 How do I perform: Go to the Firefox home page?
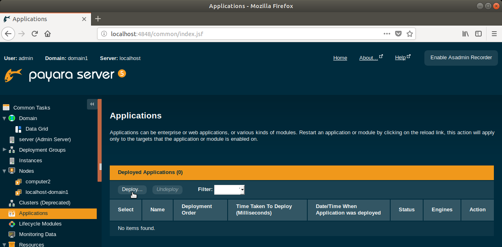tap(48, 34)
